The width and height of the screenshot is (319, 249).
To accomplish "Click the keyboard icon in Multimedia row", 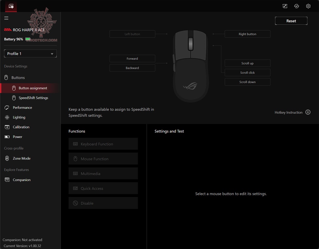I will click(x=75, y=174).
